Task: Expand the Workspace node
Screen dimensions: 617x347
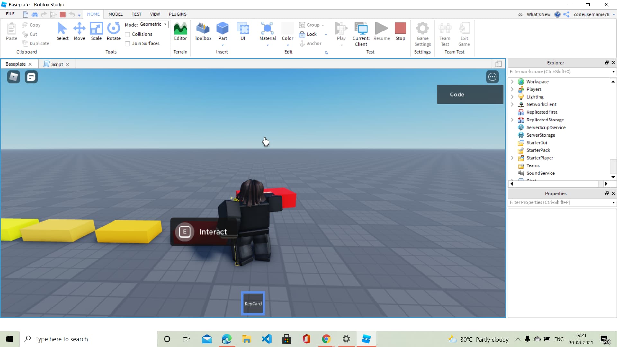Action: point(512,82)
